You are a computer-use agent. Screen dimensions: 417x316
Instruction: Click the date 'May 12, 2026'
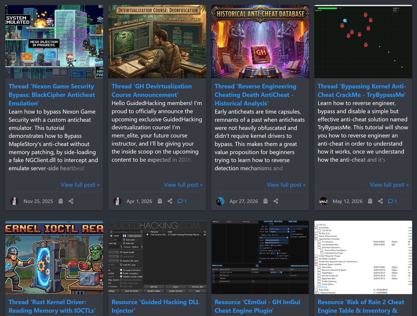(347, 201)
